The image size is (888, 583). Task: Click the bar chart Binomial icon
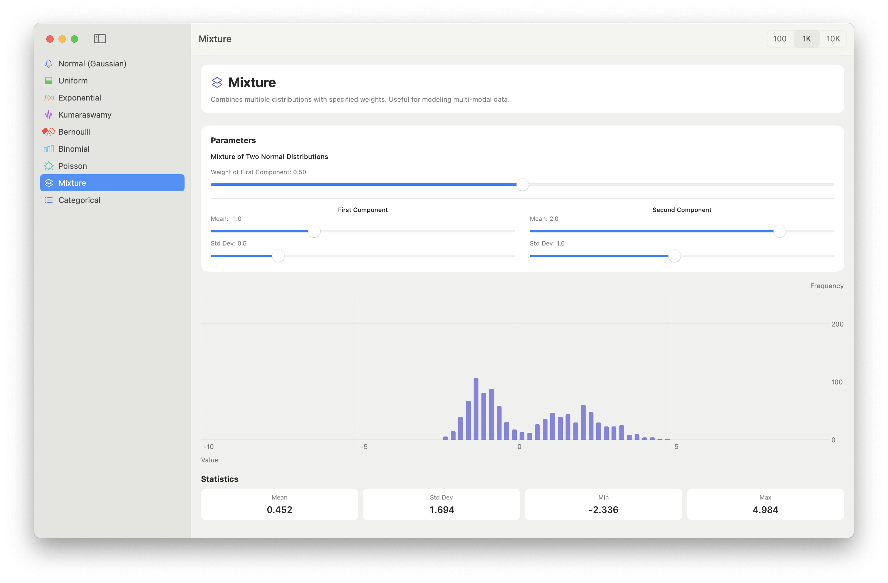[x=48, y=149]
